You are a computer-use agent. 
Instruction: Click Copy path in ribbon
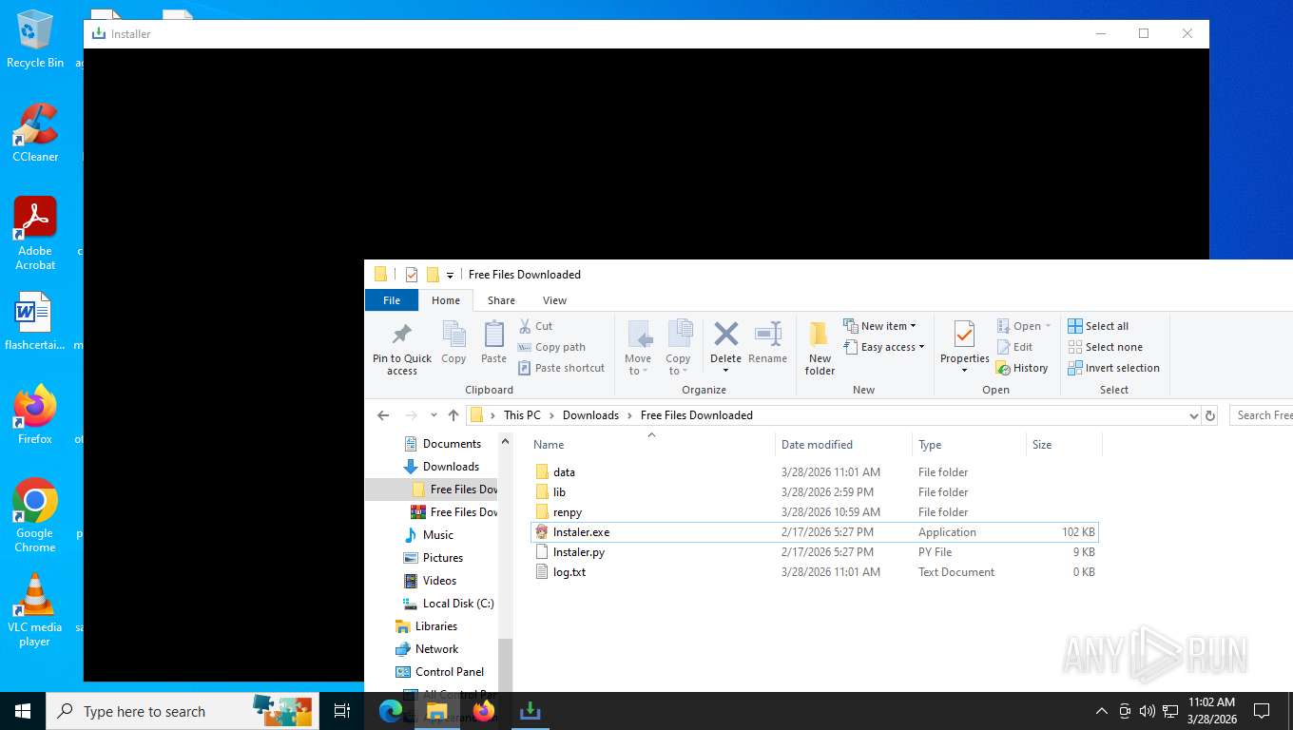[x=551, y=347]
